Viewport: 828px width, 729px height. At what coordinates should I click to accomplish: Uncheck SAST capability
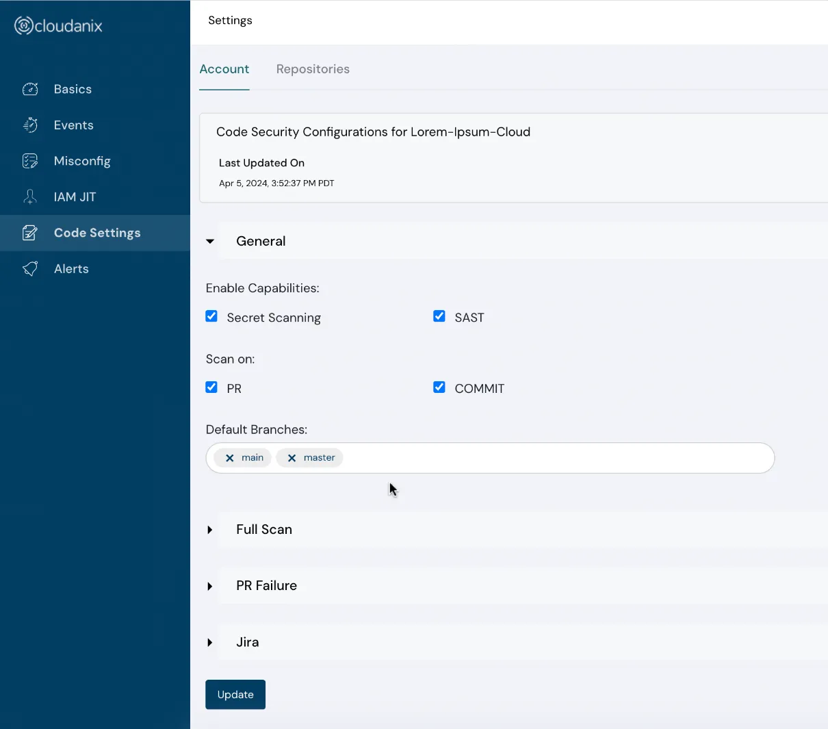[439, 316]
